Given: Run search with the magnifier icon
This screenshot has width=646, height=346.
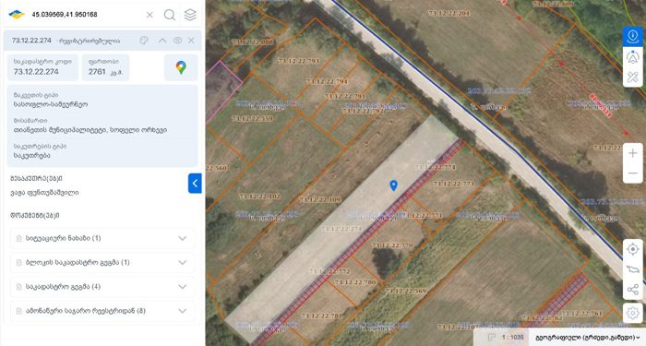Looking at the screenshot, I should 169,15.
